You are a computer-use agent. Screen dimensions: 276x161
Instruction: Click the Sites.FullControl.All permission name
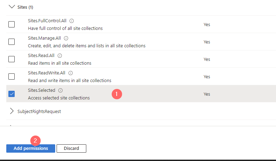(47, 21)
